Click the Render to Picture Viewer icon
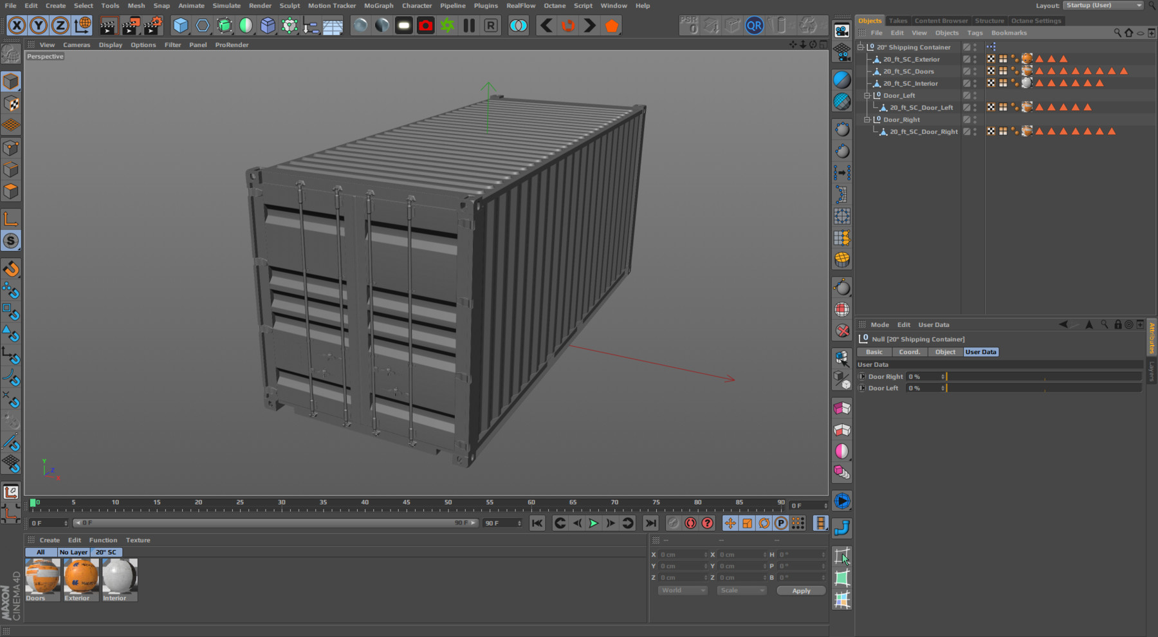 pyautogui.click(x=130, y=26)
